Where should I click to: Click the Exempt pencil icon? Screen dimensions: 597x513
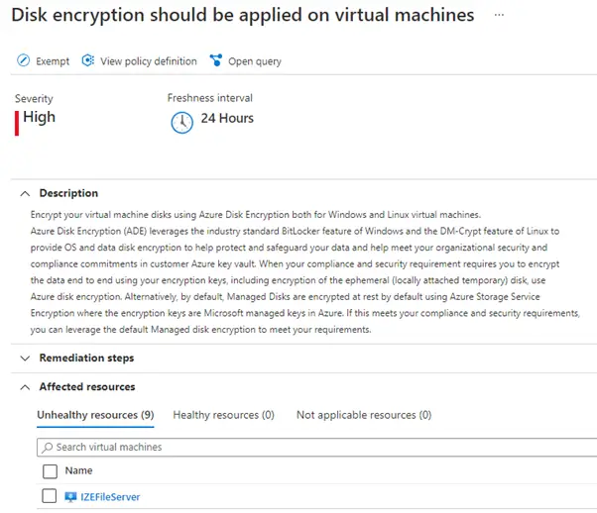[x=24, y=61]
